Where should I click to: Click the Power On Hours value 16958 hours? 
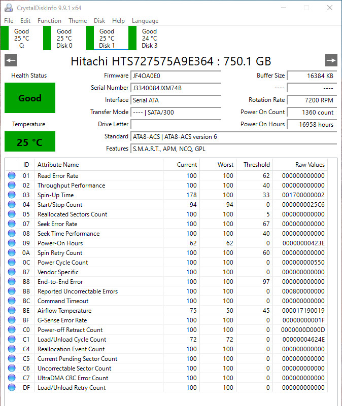312,125
